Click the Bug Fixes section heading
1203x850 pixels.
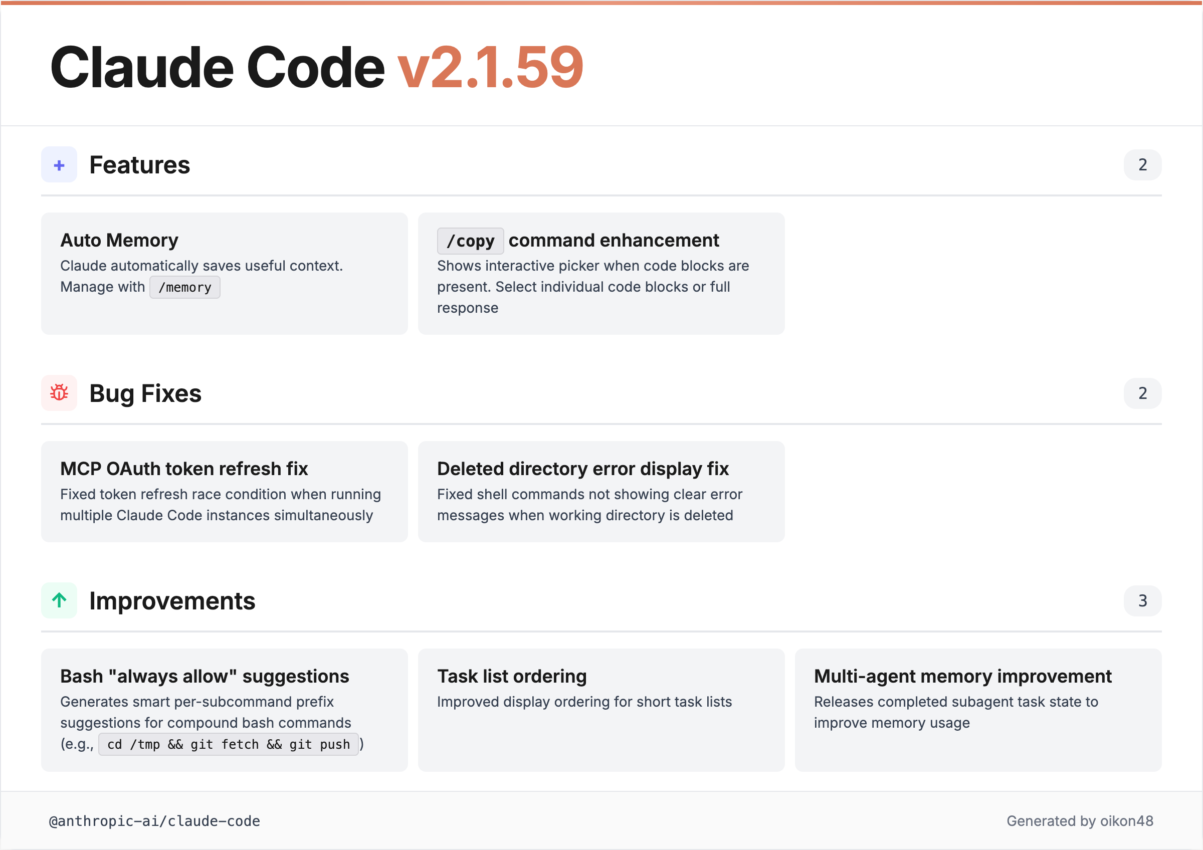click(x=145, y=393)
